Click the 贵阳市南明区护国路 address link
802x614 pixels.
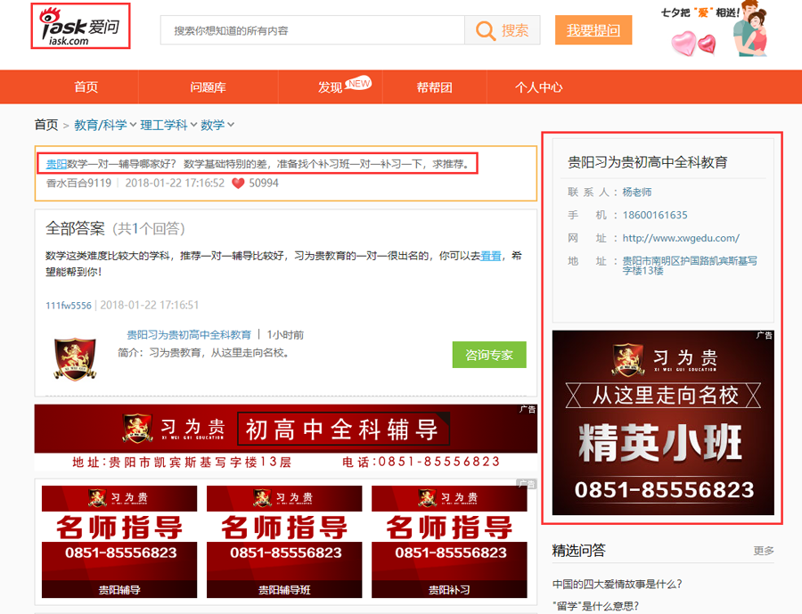tap(690, 265)
